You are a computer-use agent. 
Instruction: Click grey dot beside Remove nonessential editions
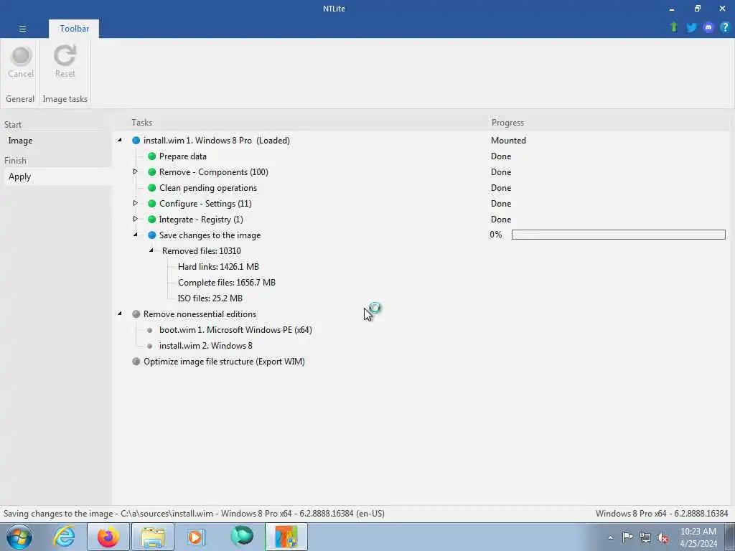(x=136, y=314)
